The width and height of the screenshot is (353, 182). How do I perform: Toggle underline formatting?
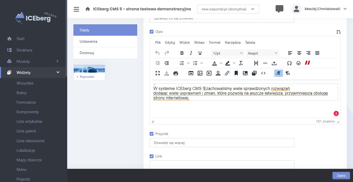[200, 53]
